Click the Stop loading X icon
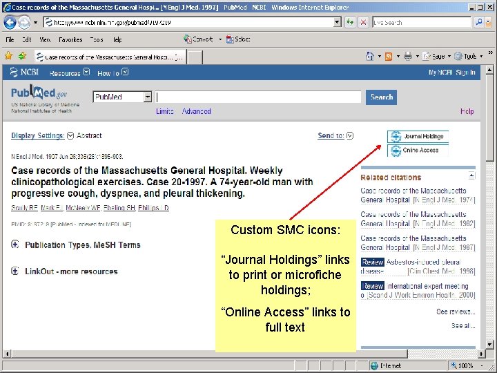This screenshot has height=373, width=497. tap(363, 22)
